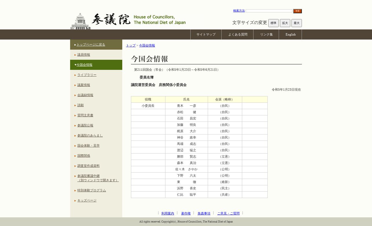
Task: Open 調査室作成資料 in the sidebar
Action: [x=88, y=166]
